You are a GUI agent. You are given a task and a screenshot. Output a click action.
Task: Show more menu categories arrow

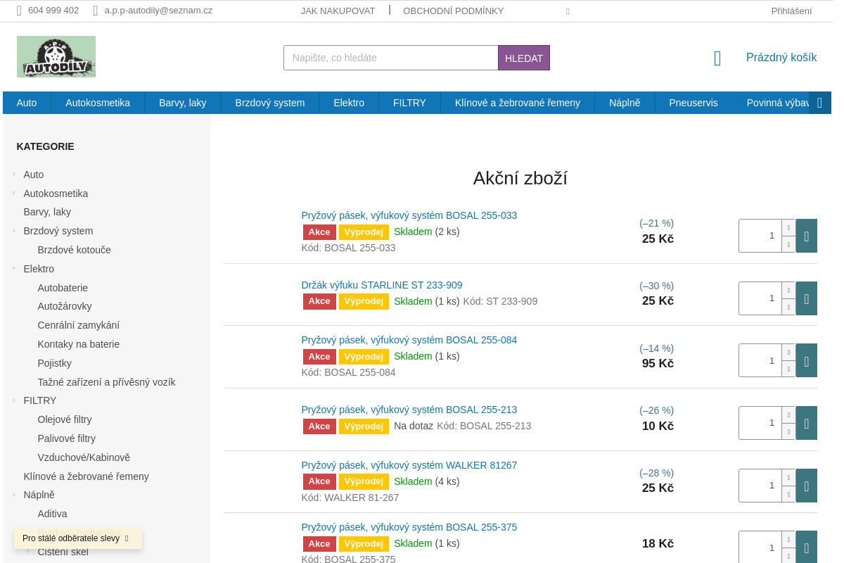[820, 103]
